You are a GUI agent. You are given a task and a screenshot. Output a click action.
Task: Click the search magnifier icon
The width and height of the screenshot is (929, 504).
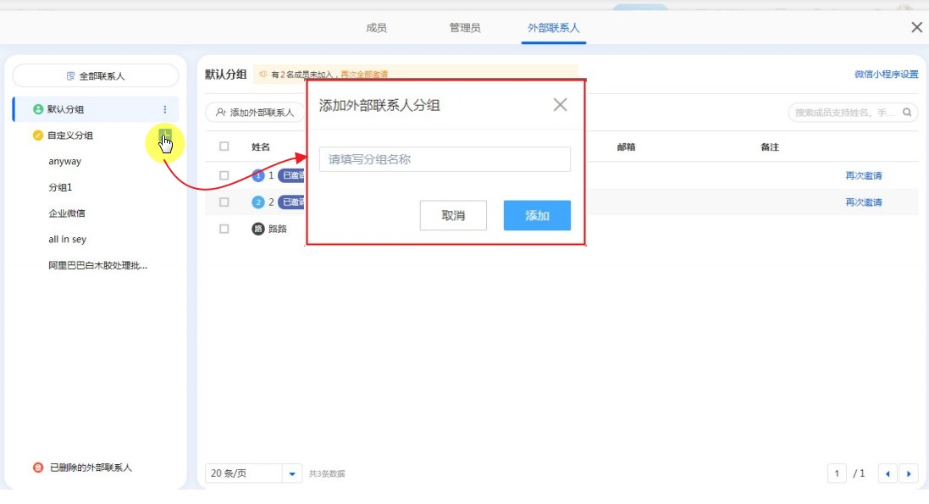[907, 113]
